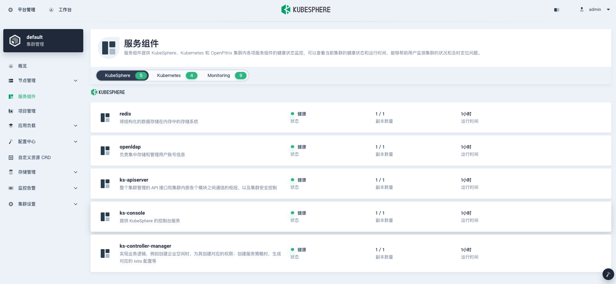
Task: Open the 工作台 workbench link
Action: click(x=60, y=10)
